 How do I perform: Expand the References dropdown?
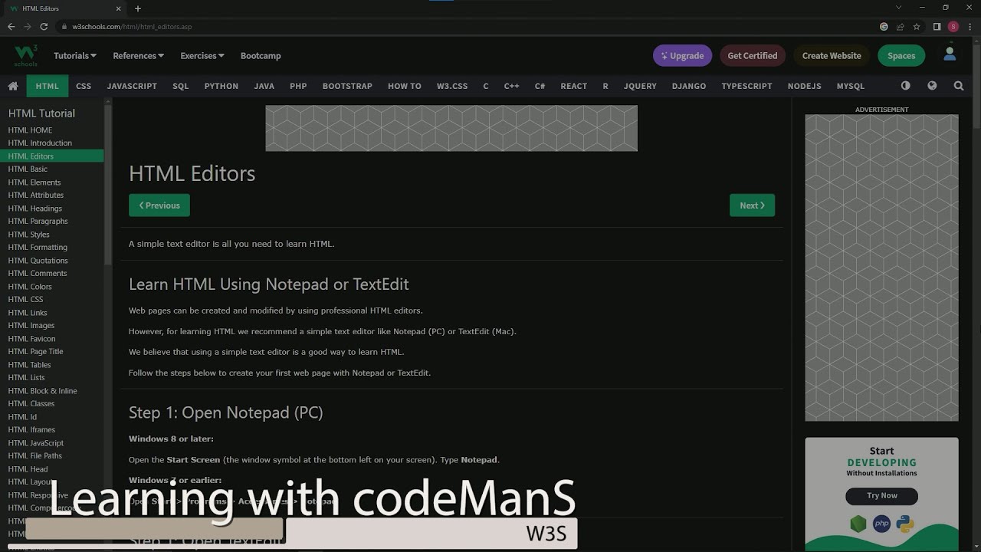[139, 55]
